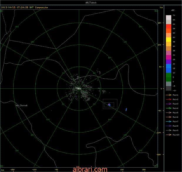Click the red Rain2 arrow icon
Viewport: 182px width, 172px height.
[x=169, y=99]
